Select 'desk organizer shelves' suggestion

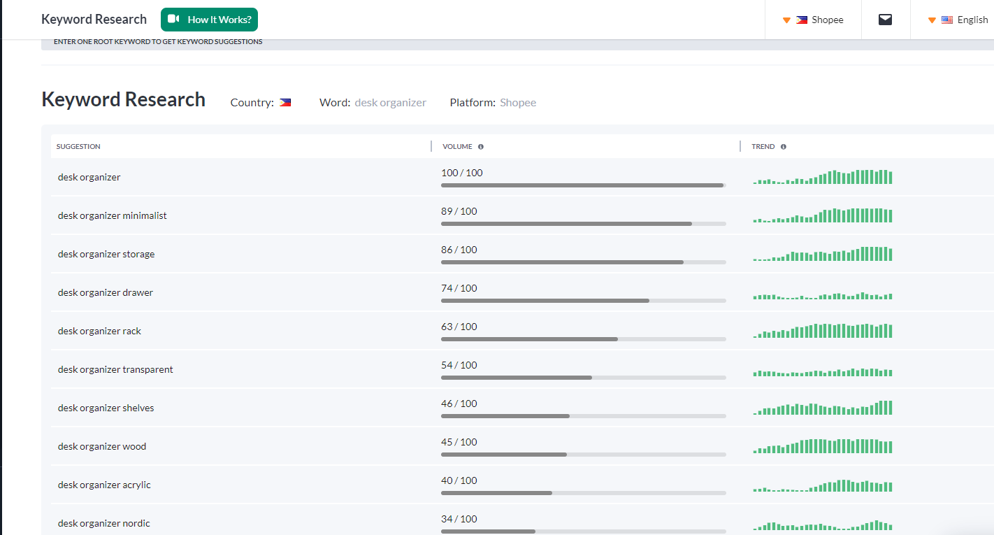pyautogui.click(x=106, y=408)
